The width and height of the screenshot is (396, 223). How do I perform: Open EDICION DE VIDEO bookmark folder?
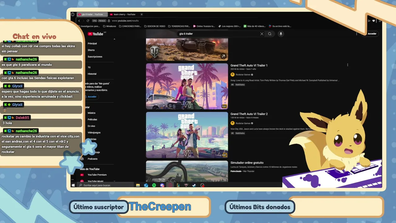pyautogui.click(x=155, y=26)
